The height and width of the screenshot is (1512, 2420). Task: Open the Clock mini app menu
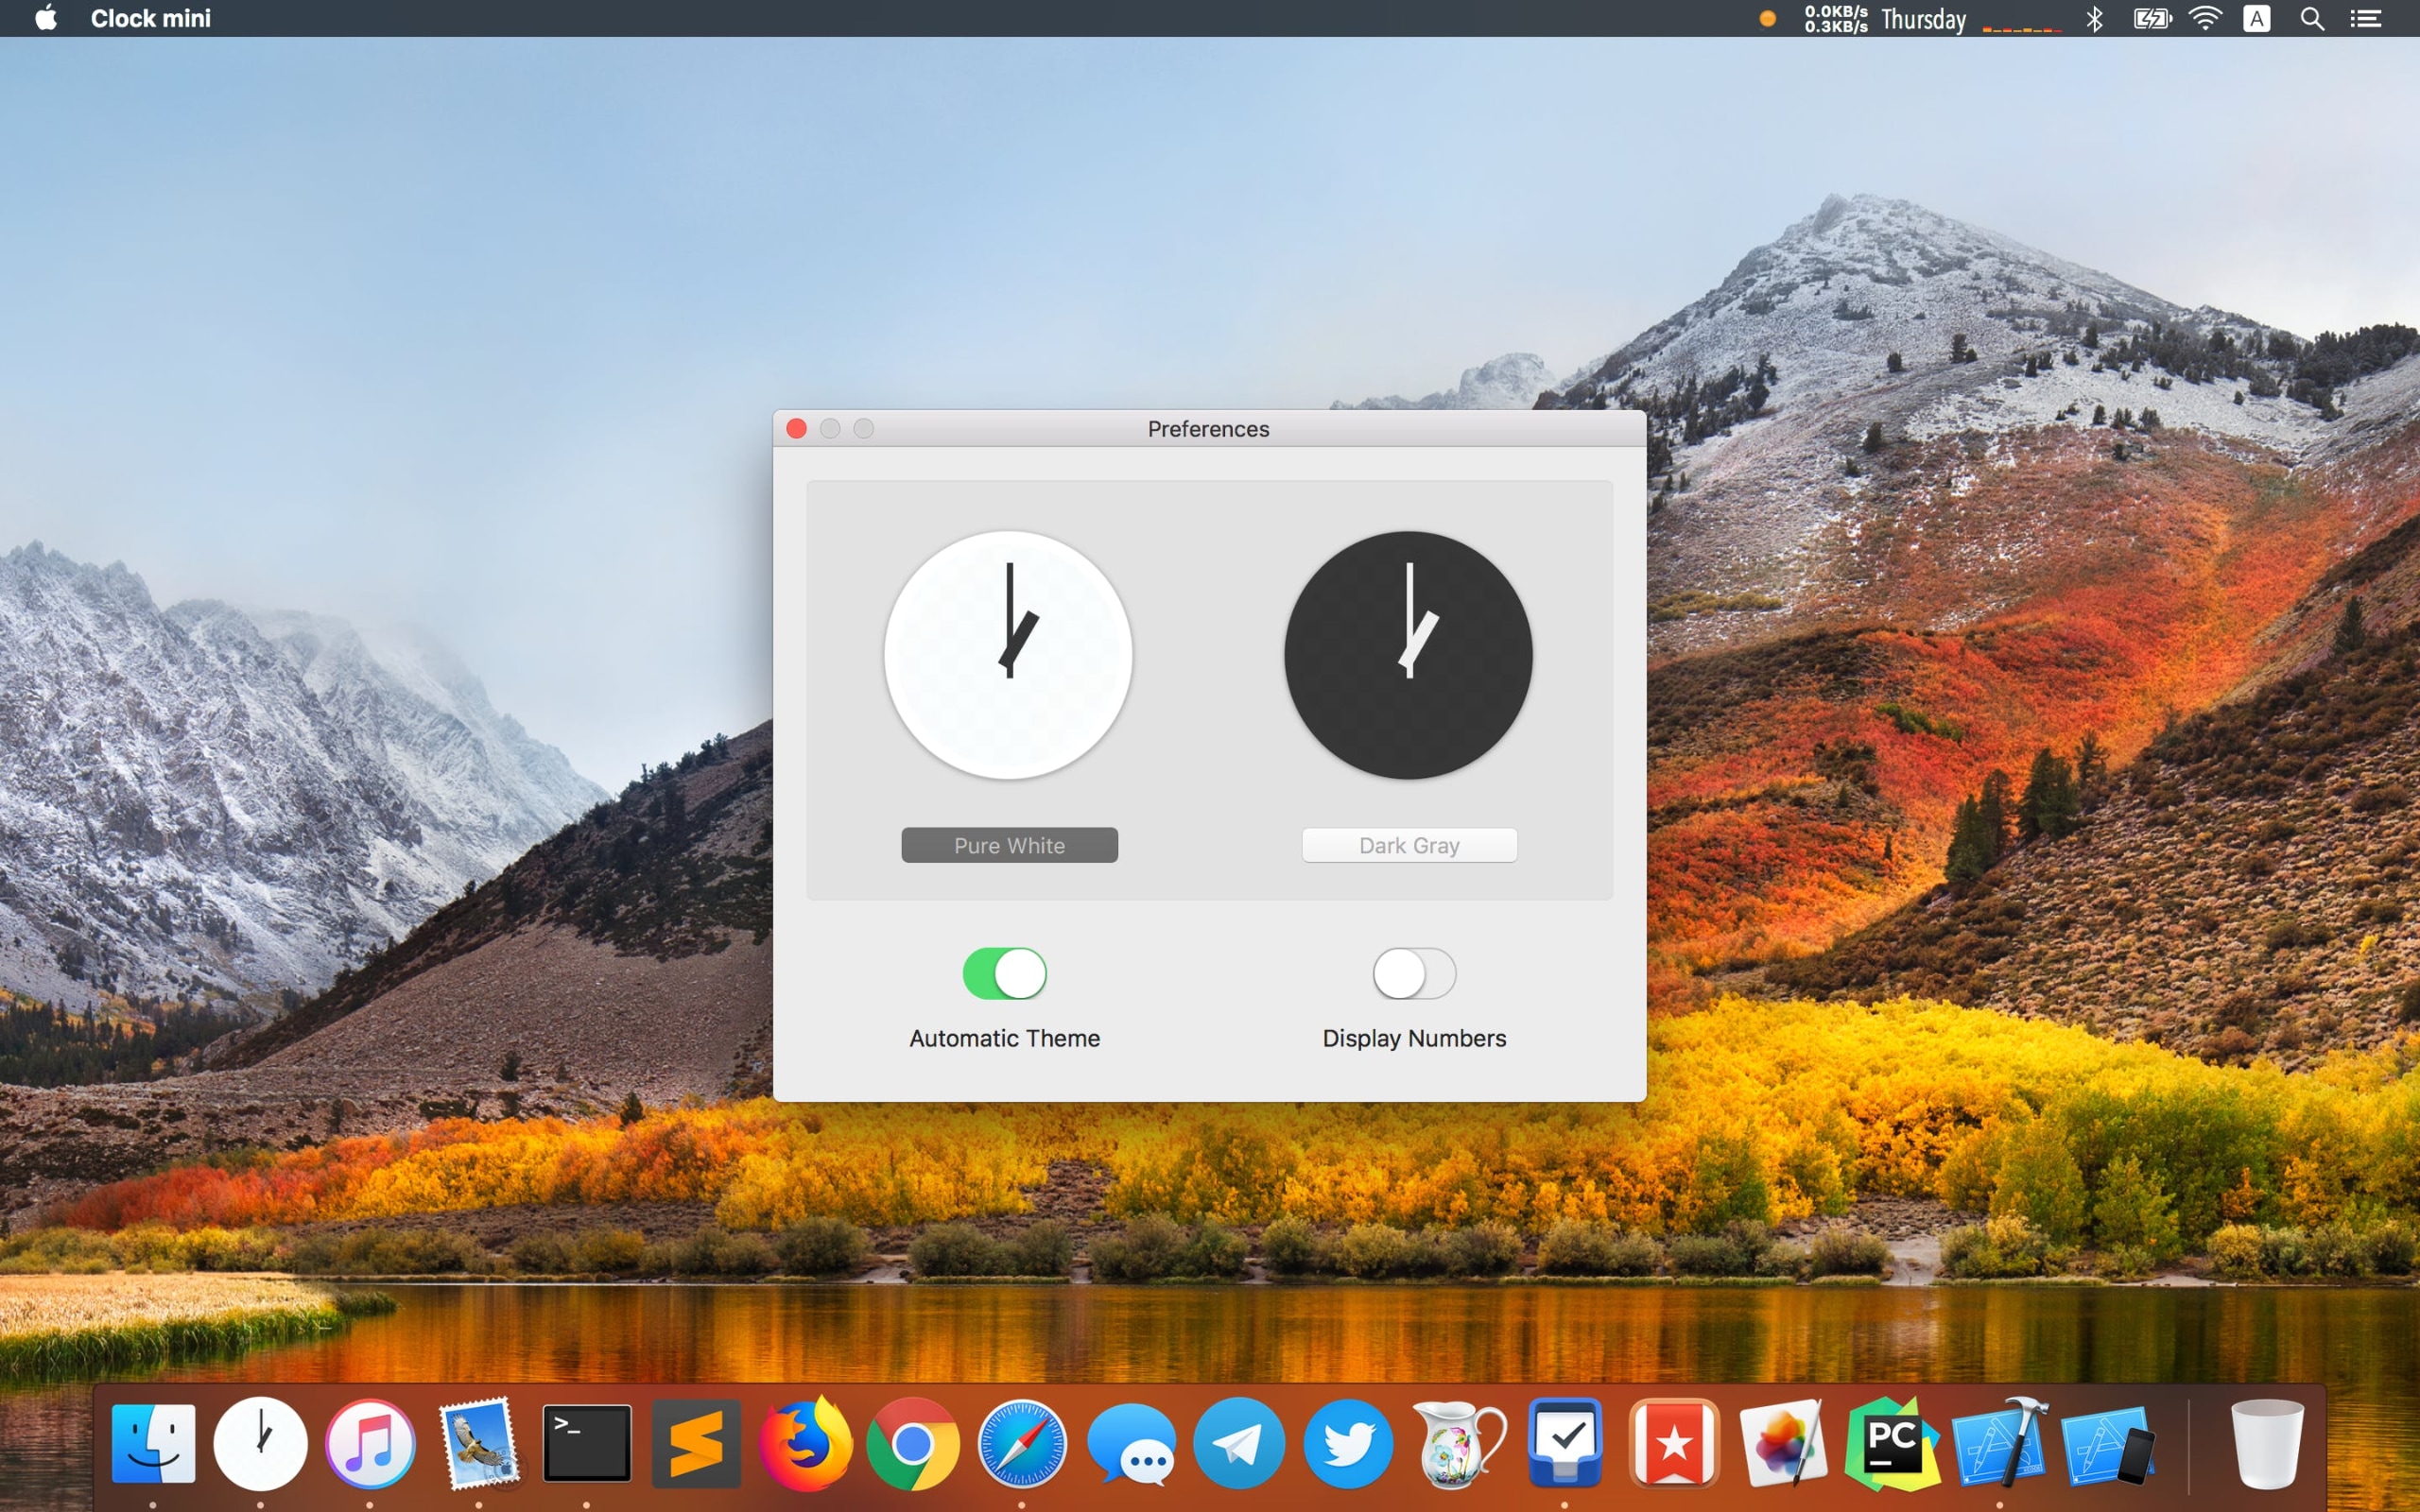(x=150, y=18)
